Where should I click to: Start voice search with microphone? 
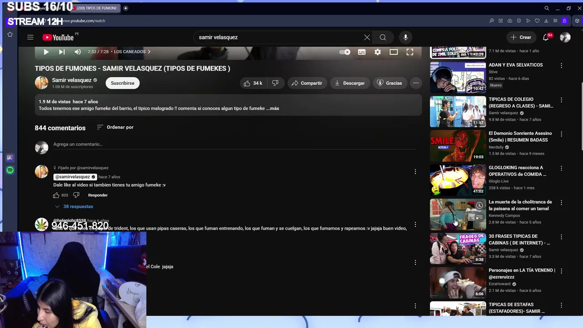(x=405, y=37)
